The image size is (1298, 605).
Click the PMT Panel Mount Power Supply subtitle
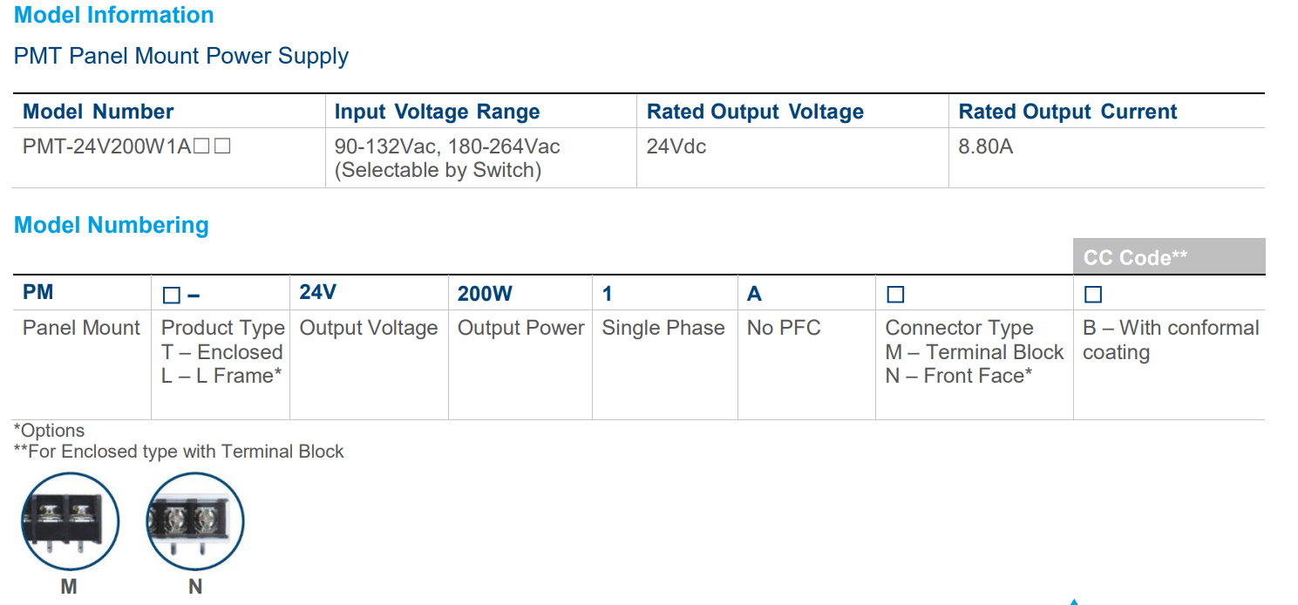point(181,57)
